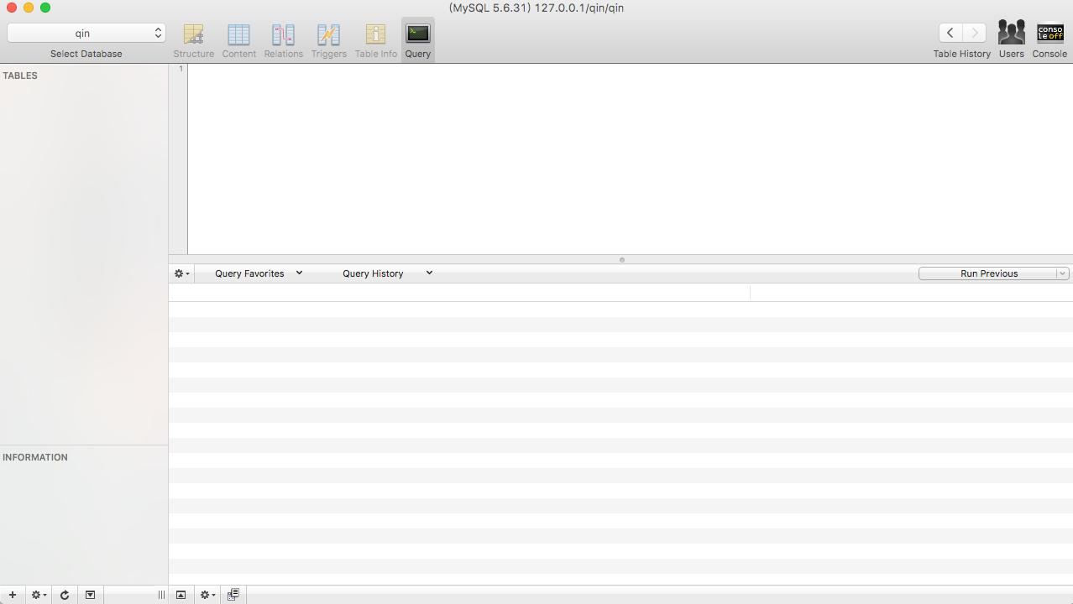This screenshot has width=1073, height=604.
Task: Click the horizontal split divider handle
Action: 621,260
